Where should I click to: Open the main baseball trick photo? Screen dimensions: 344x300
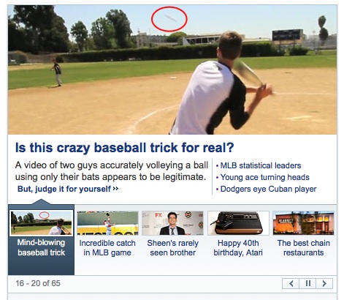pyautogui.click(x=172, y=70)
